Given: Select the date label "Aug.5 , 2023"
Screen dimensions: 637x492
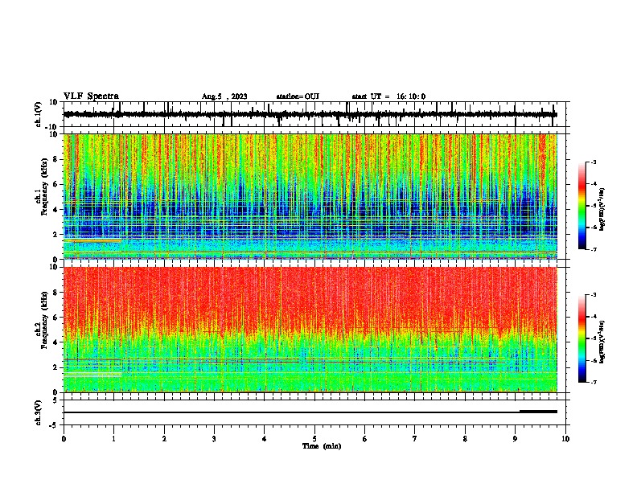Looking at the screenshot, I should click(x=224, y=96).
